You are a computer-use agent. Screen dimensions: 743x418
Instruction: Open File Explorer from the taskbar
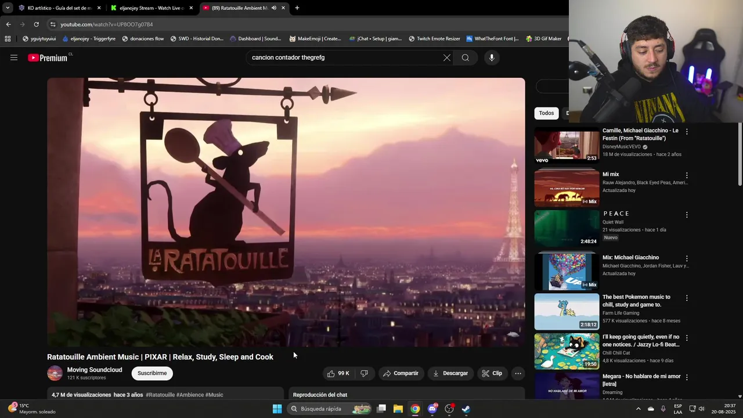click(398, 409)
